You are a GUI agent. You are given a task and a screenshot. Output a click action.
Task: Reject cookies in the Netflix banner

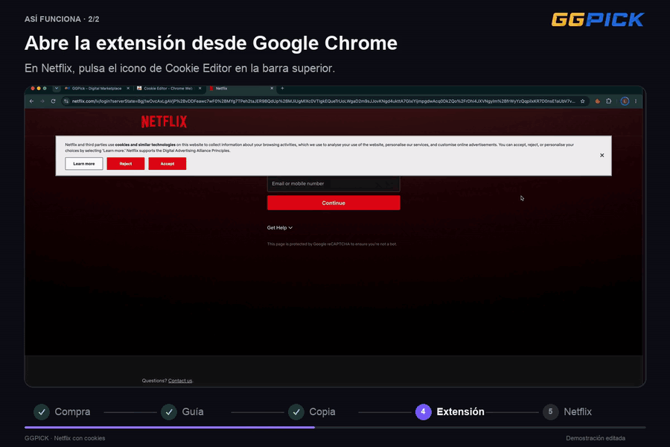[x=126, y=164]
